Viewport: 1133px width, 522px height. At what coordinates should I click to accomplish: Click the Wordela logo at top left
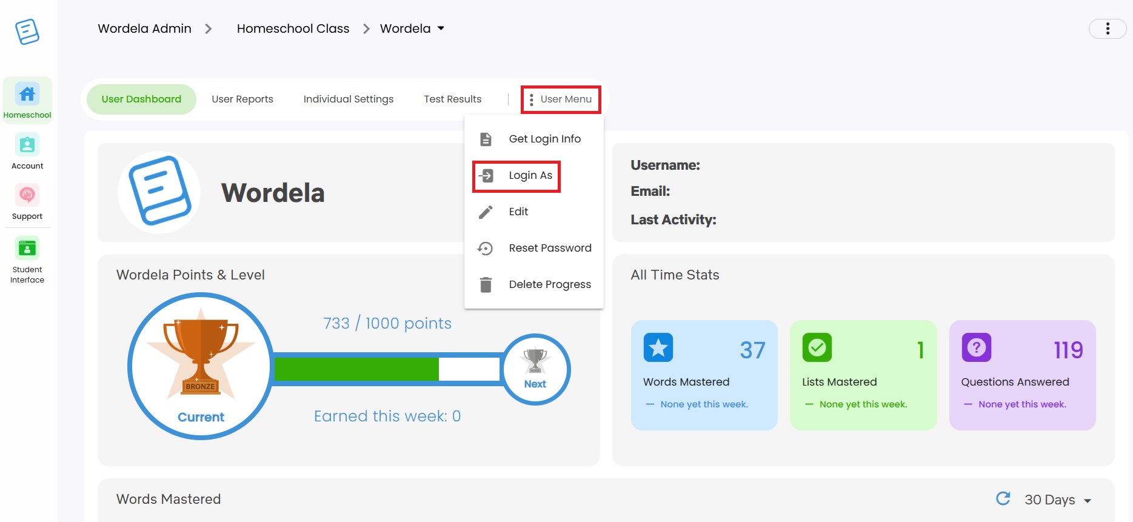(27, 32)
